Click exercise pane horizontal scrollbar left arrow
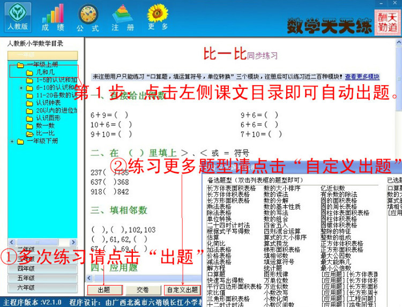Screen dimensions: 402x307 90,278
